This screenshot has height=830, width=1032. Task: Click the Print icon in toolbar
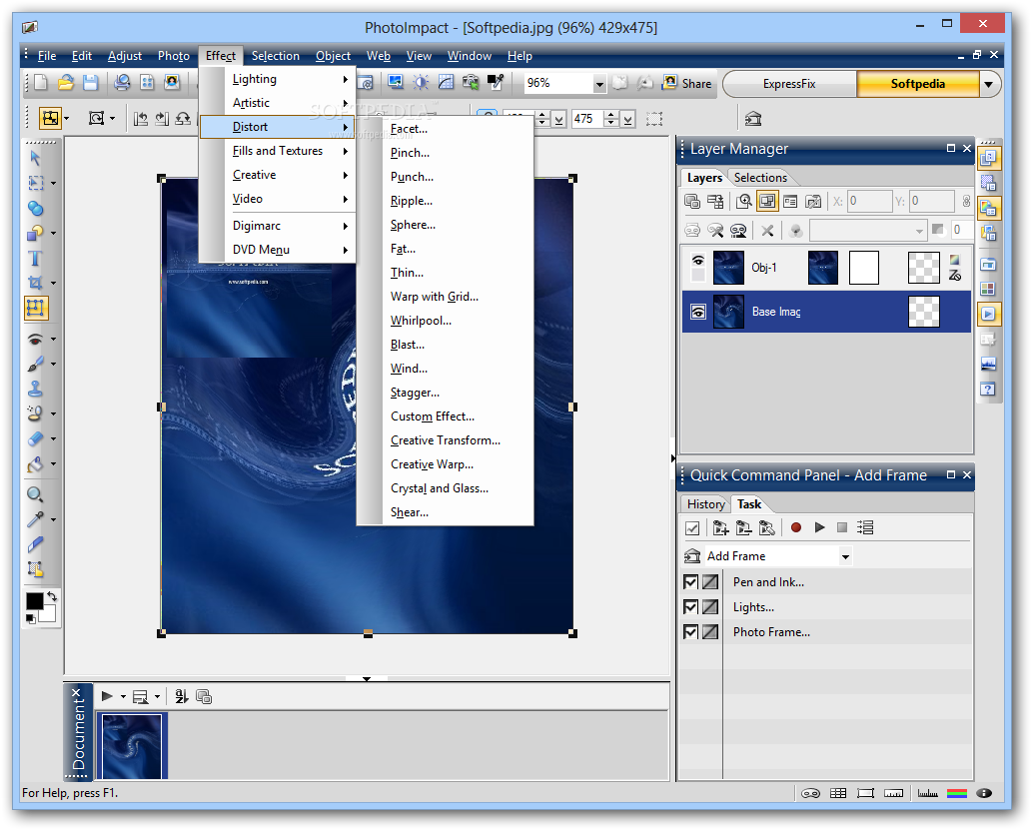tap(122, 82)
